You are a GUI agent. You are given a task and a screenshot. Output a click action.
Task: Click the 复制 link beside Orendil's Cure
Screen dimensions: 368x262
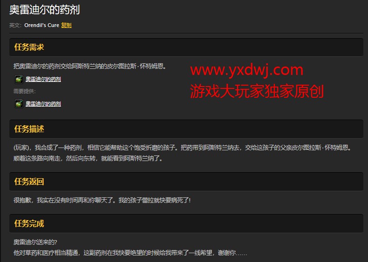pyautogui.click(x=67, y=25)
